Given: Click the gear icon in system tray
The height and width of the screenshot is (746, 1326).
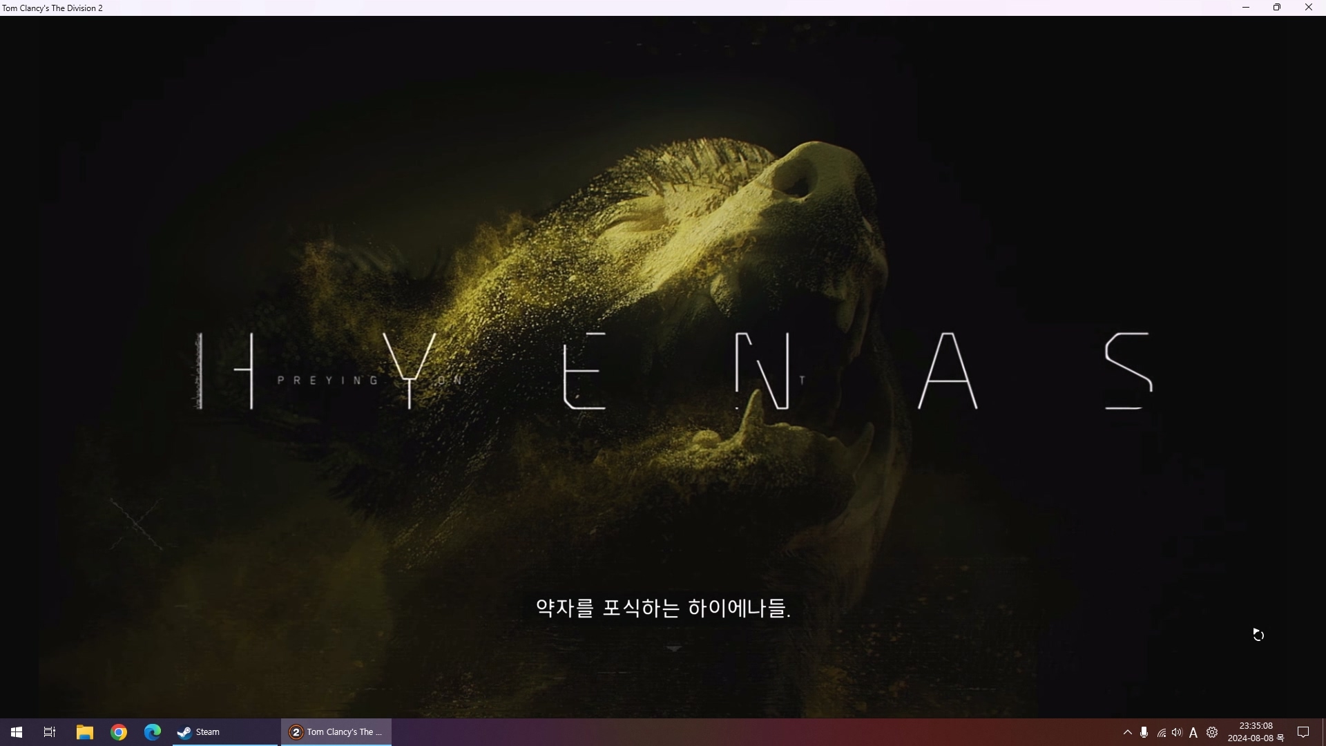Looking at the screenshot, I should click(1212, 732).
